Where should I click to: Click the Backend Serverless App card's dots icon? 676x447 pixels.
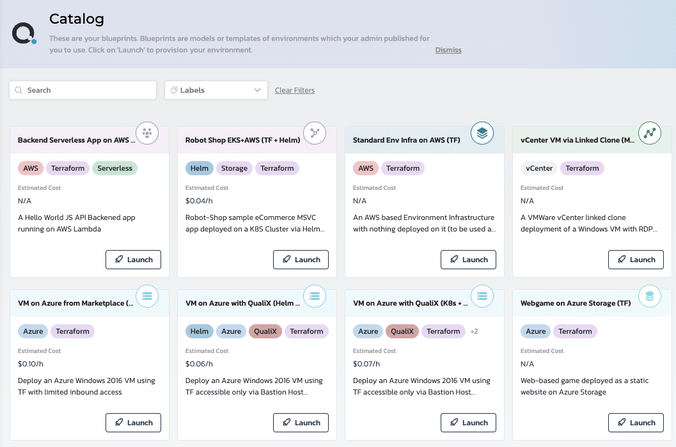147,133
